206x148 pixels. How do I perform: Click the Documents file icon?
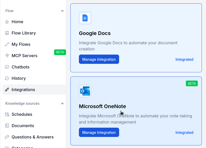coord(7,126)
